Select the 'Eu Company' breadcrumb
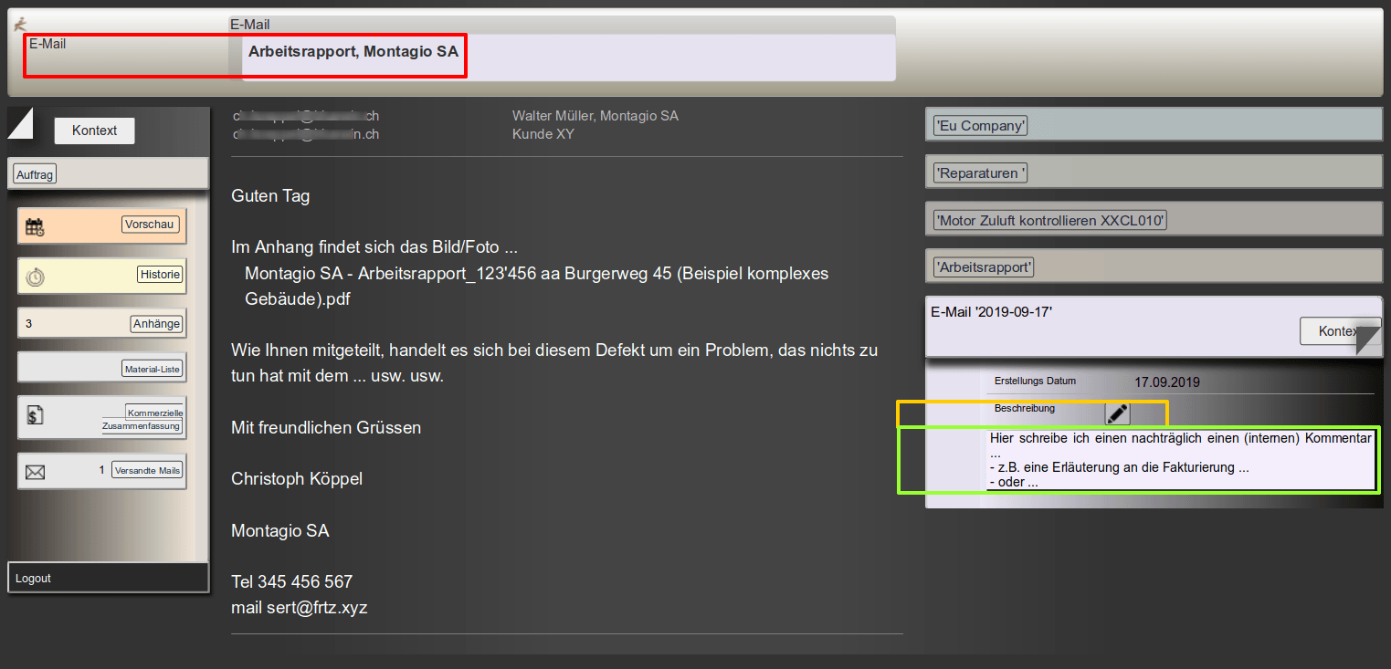This screenshot has width=1391, height=669. tap(980, 126)
